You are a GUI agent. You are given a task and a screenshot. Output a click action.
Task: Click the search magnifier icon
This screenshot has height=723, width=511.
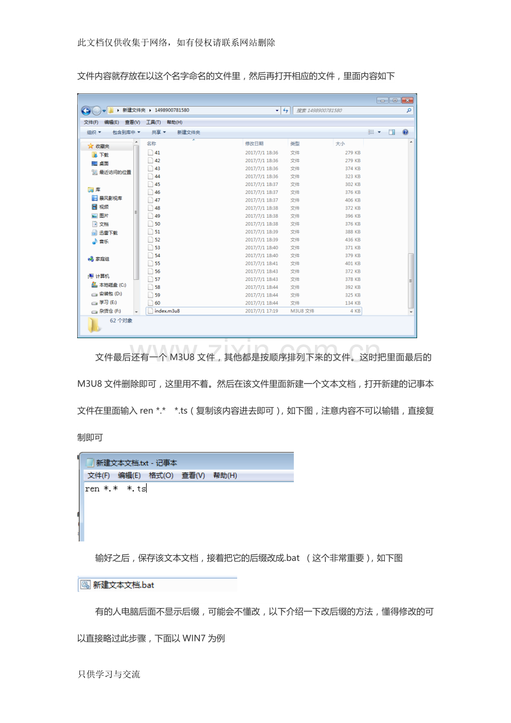409,111
